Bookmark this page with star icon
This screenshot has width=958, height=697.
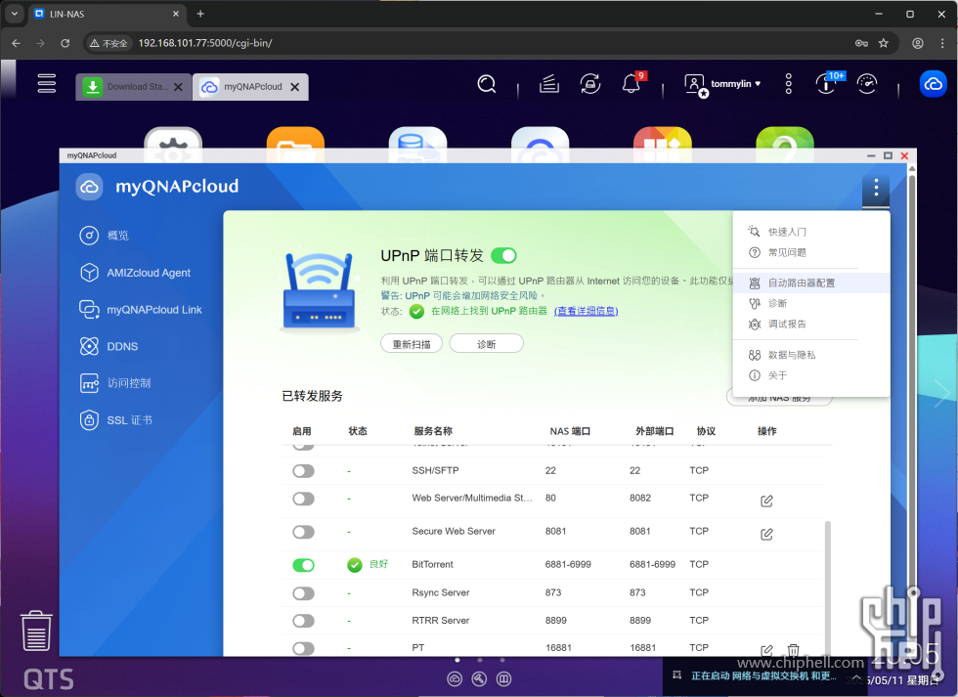pos(884,43)
